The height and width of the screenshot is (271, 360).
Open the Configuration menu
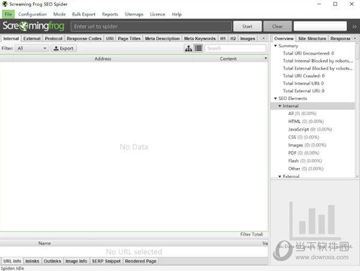(32, 14)
